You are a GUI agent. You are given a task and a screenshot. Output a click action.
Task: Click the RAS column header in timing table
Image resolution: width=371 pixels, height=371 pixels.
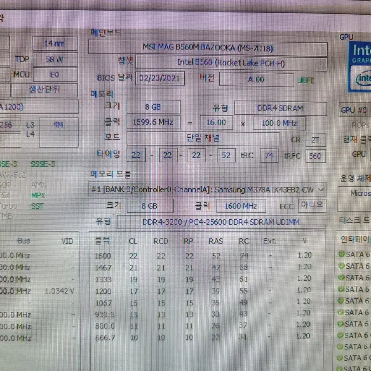pos(216,241)
